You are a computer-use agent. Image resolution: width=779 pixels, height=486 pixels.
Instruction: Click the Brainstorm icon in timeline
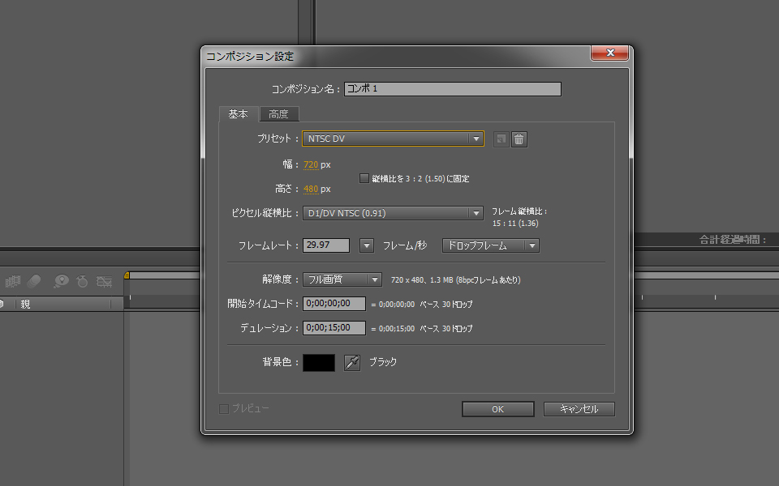coord(61,282)
